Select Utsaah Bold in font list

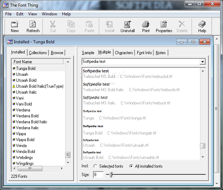pos(26,80)
